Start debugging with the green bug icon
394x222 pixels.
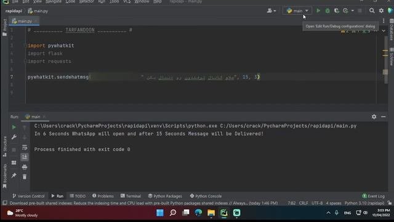pos(328,11)
